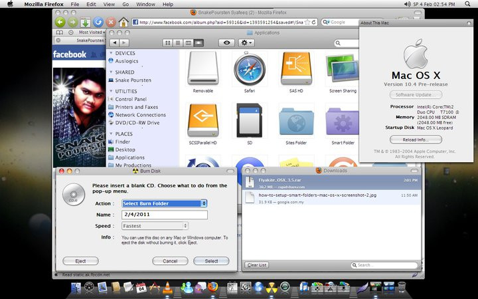Click Select in Burn Disk dialog
This screenshot has width=478, height=299.
click(211, 261)
